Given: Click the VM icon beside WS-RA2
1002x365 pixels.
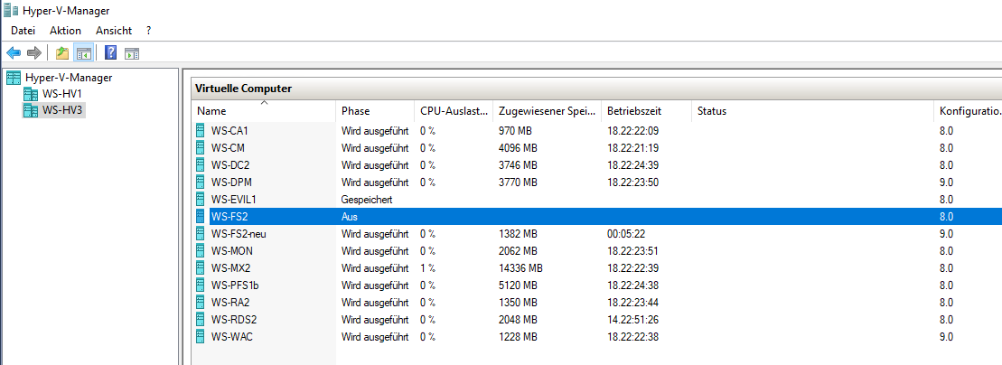Looking at the screenshot, I should 201,303.
